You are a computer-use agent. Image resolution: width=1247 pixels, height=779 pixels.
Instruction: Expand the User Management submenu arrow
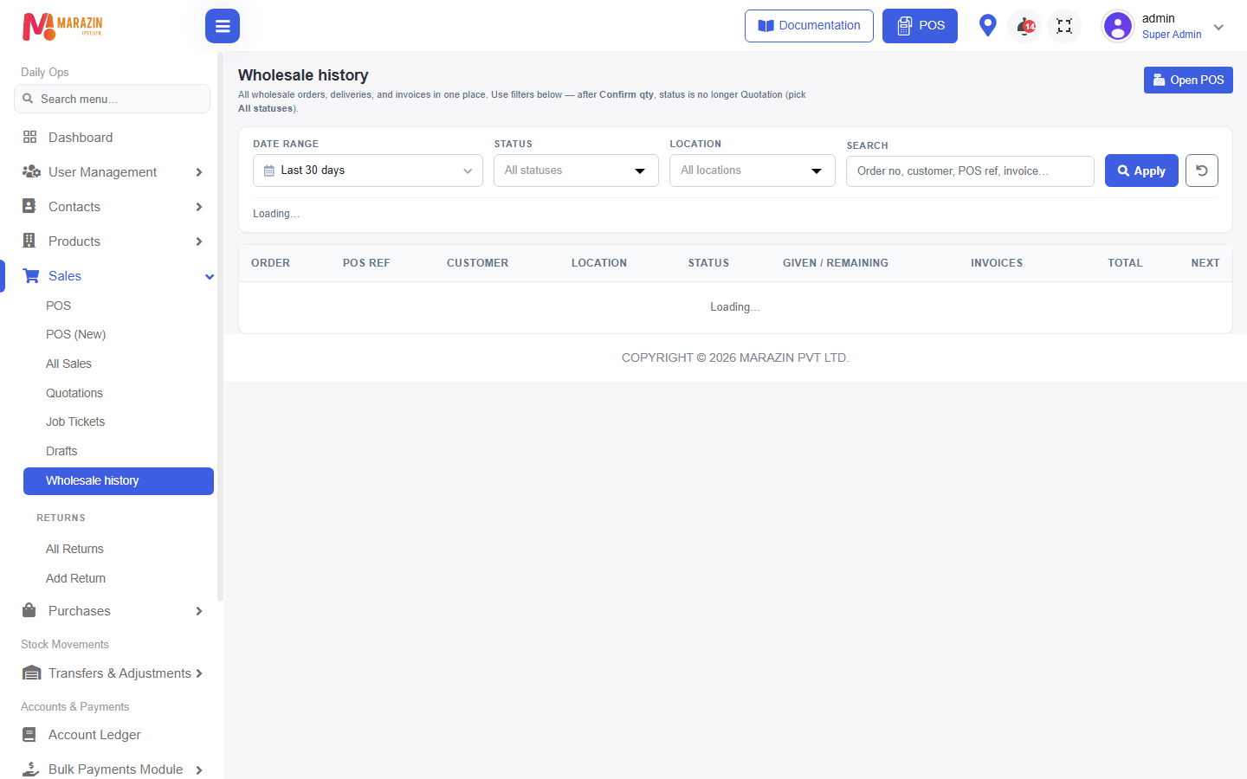pos(199,172)
